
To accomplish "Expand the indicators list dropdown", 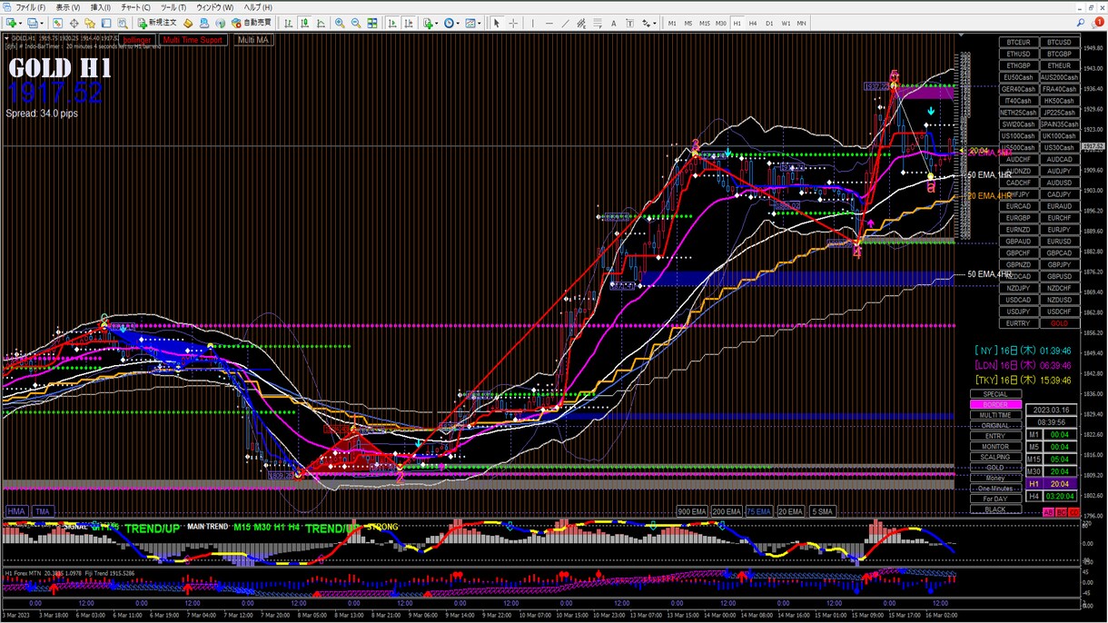I will (x=437, y=23).
